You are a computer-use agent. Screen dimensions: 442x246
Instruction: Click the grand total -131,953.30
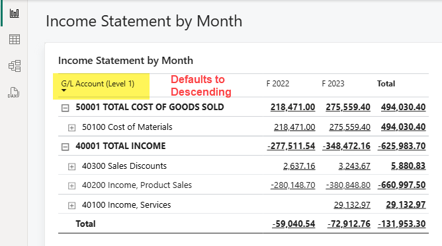pos(402,224)
